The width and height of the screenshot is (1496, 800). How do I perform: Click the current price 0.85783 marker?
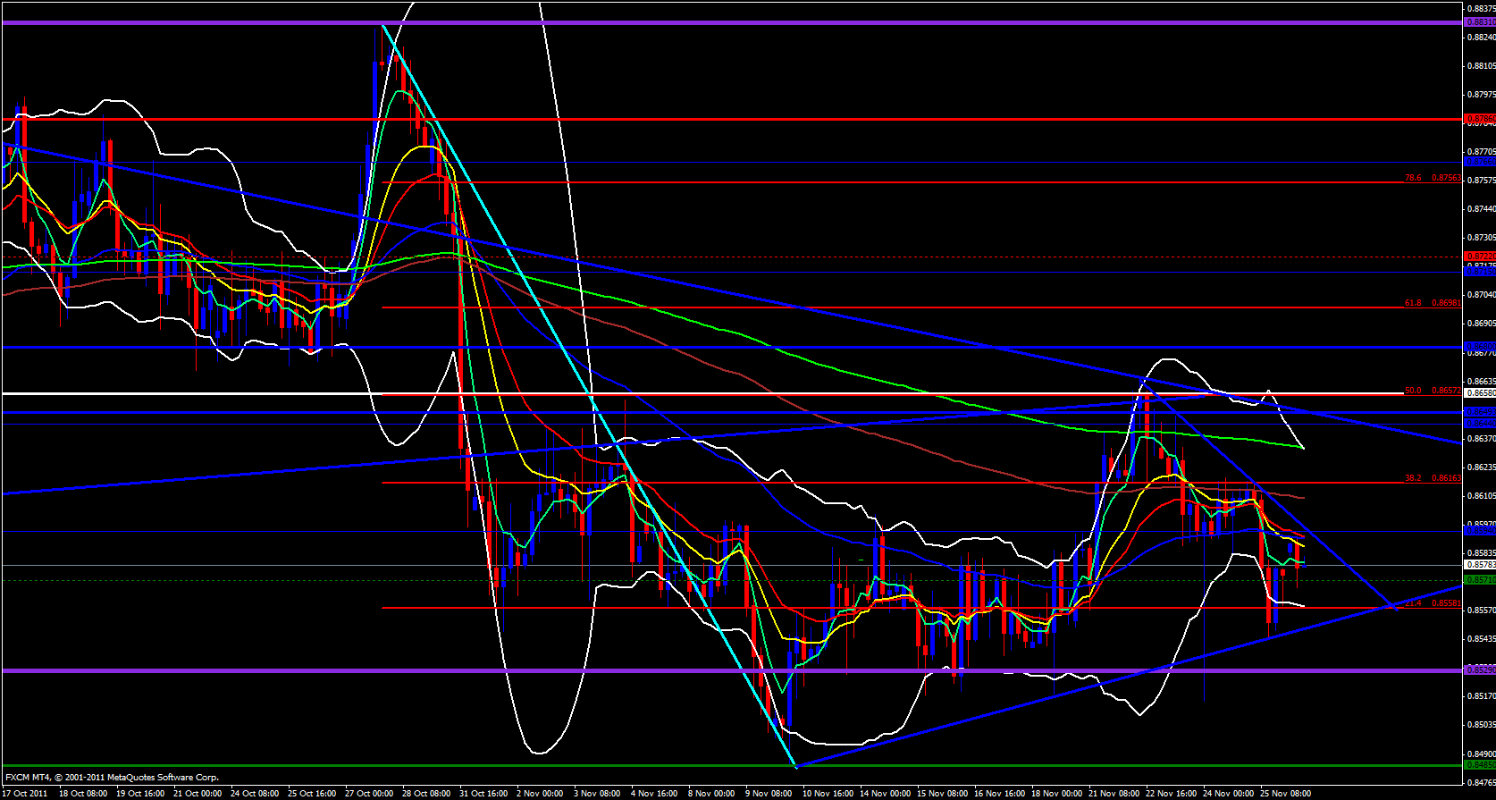coord(1480,565)
